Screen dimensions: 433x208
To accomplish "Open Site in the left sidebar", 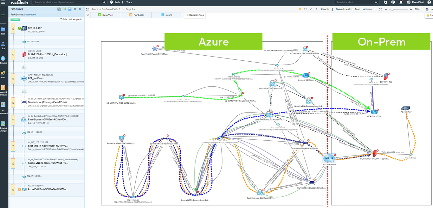I will coord(3,46).
